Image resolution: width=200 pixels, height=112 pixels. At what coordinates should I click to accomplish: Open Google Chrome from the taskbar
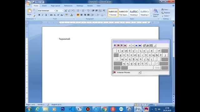click(x=104, y=109)
